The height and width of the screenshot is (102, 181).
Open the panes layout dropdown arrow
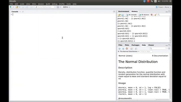point(60,7)
